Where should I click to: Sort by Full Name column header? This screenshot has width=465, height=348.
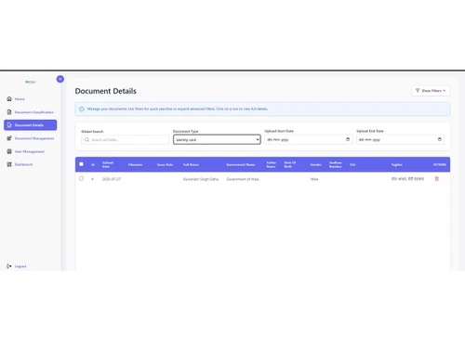pyautogui.click(x=191, y=164)
